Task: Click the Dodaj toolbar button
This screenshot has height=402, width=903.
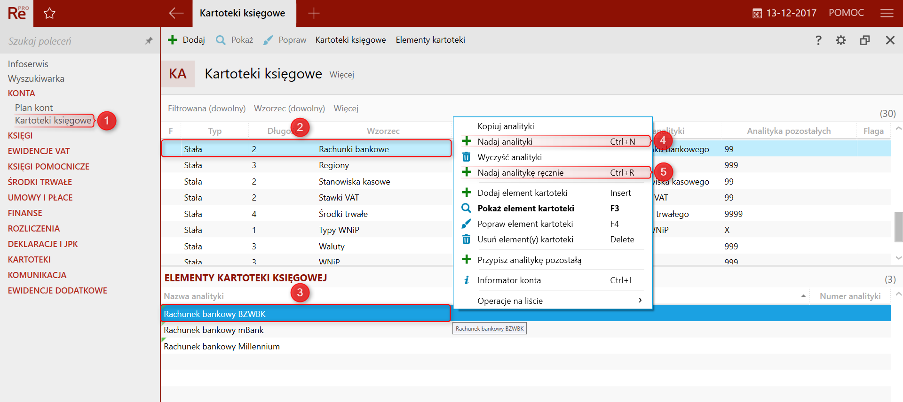Action: tap(187, 40)
